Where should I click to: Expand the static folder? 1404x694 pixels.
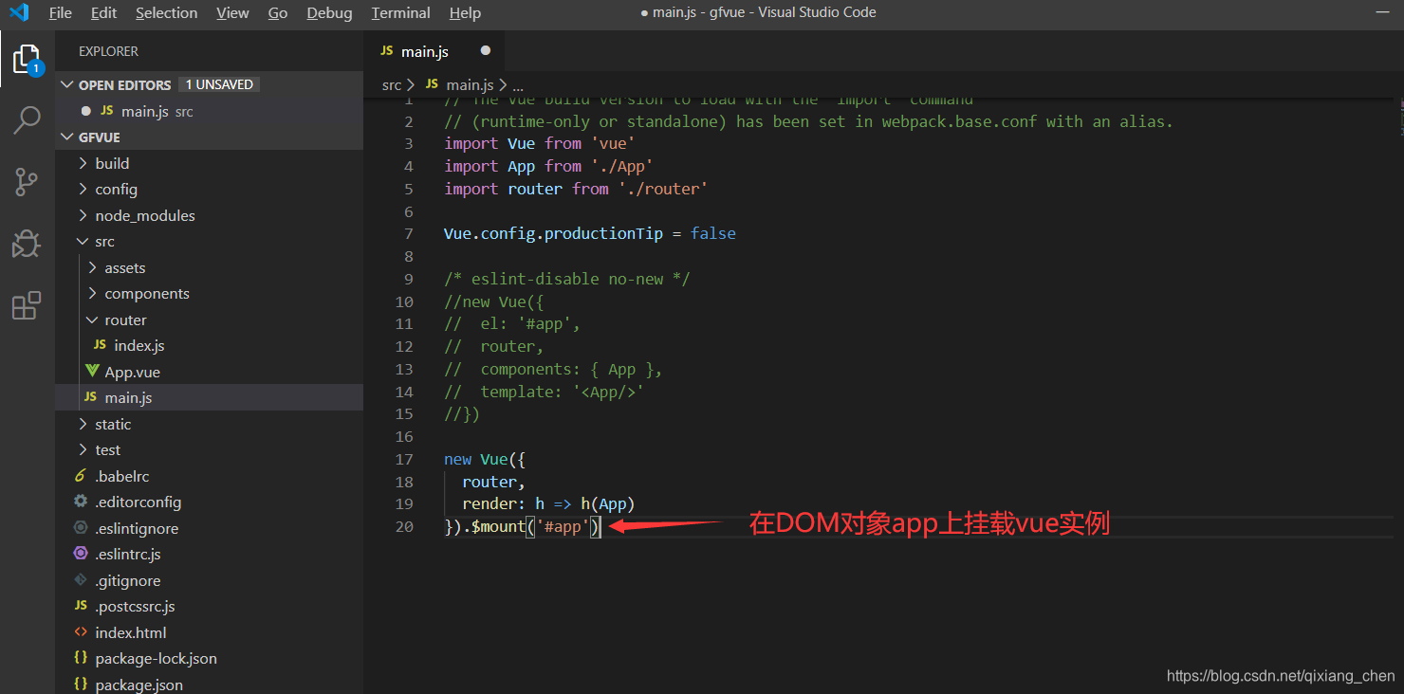click(209, 424)
